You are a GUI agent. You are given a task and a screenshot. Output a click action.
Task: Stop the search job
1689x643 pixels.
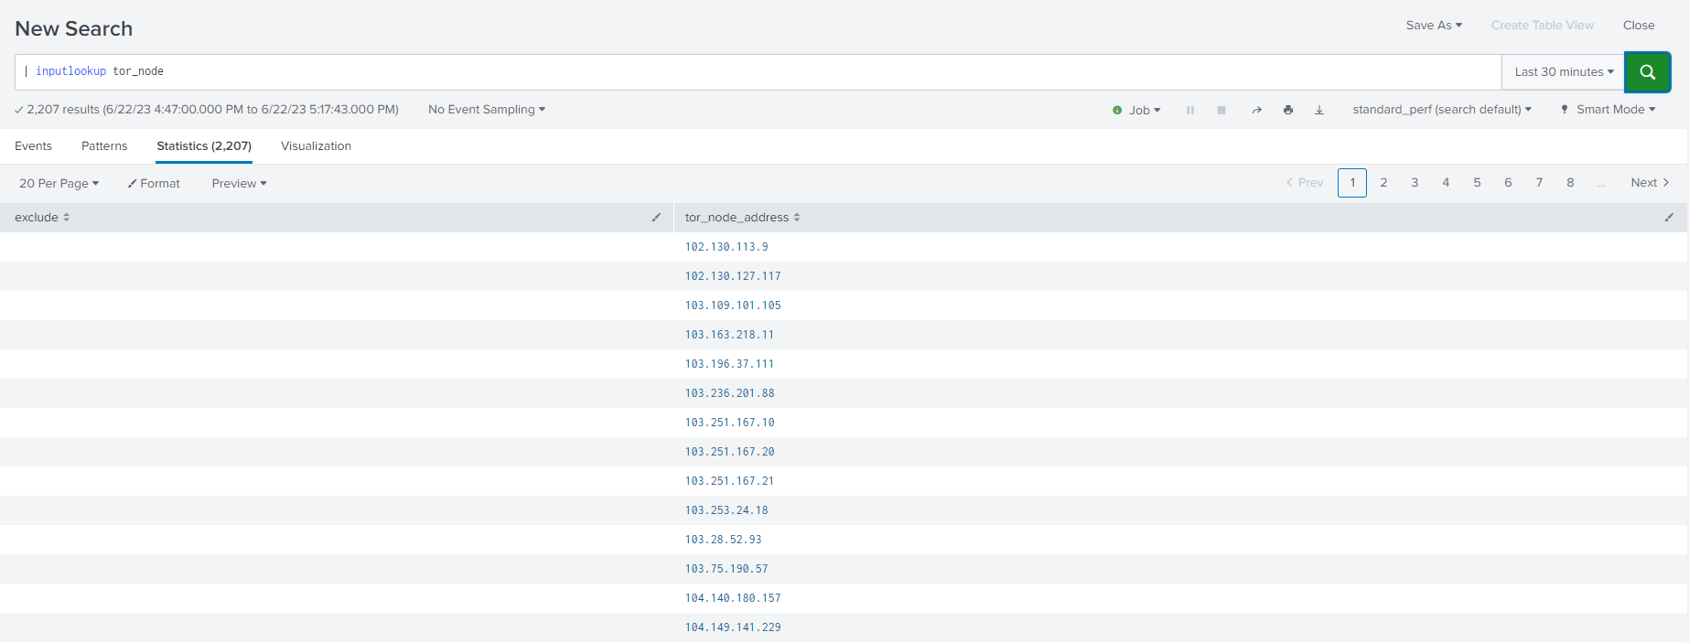point(1221,110)
